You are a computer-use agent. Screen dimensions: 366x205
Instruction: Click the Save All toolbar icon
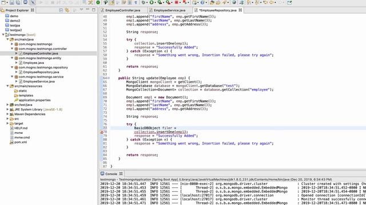point(18,2)
